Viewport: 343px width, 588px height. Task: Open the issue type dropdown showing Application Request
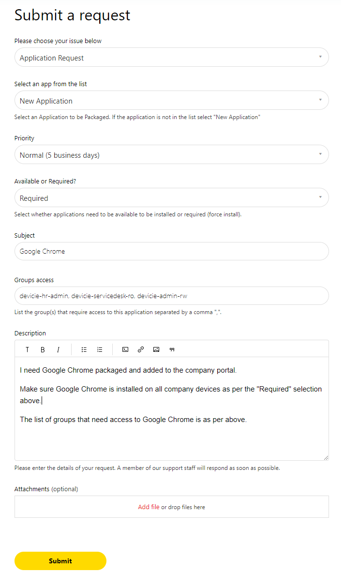click(172, 58)
